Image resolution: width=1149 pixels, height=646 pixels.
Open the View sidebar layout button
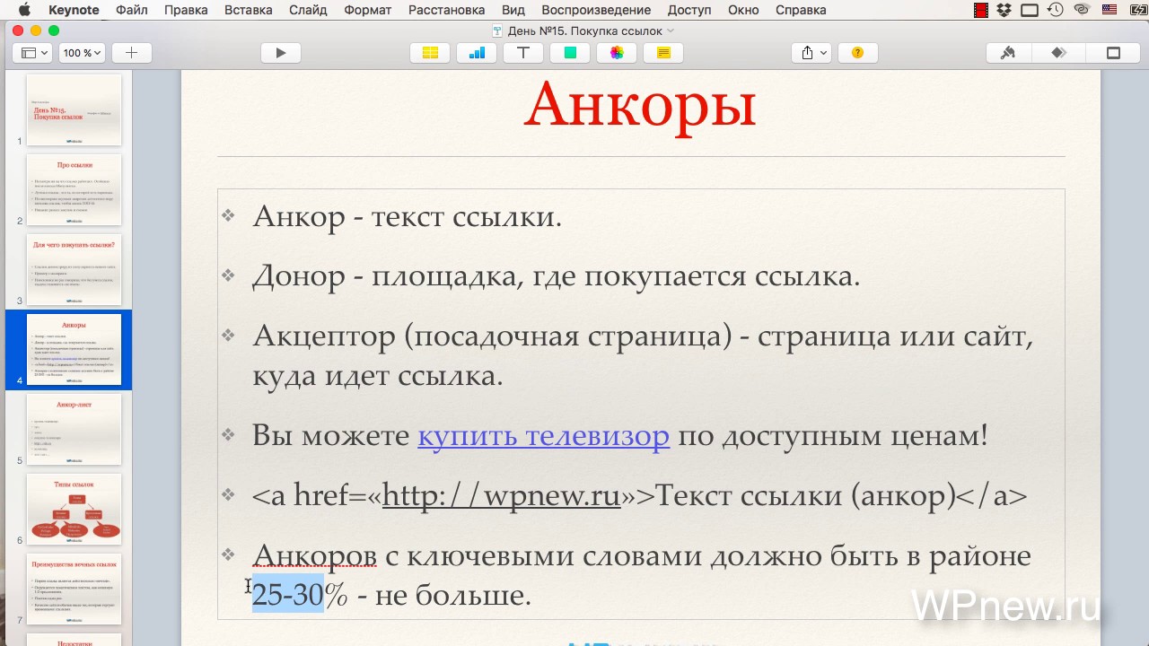point(34,53)
